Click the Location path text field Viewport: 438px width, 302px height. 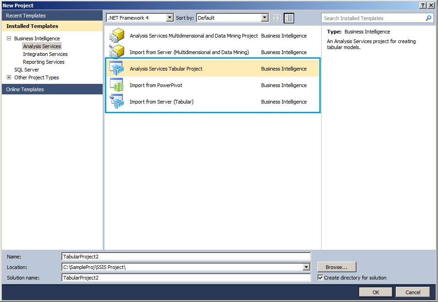(182, 267)
